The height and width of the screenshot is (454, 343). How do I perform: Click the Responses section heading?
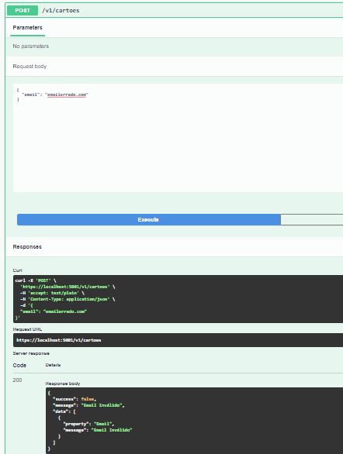tap(27, 247)
